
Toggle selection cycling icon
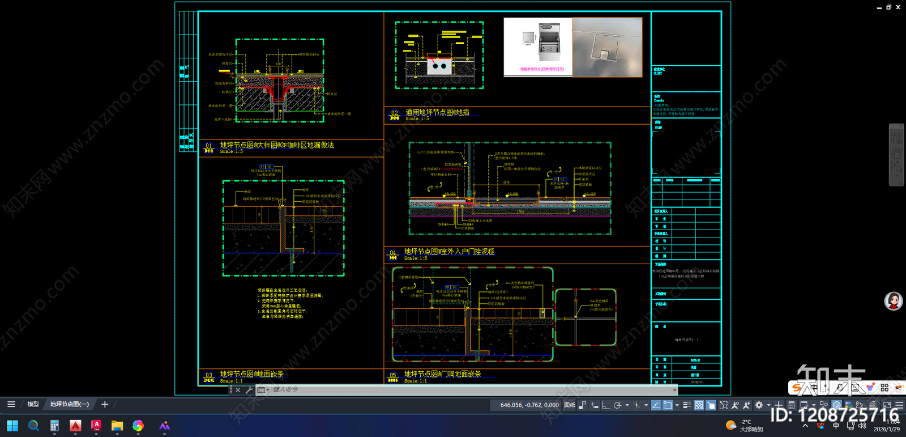[711, 405]
